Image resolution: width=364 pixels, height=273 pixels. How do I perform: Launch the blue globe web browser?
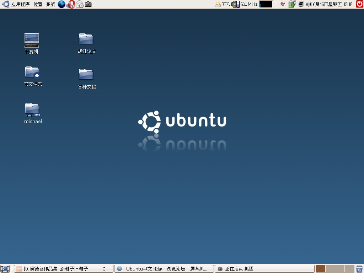[x=61, y=4]
